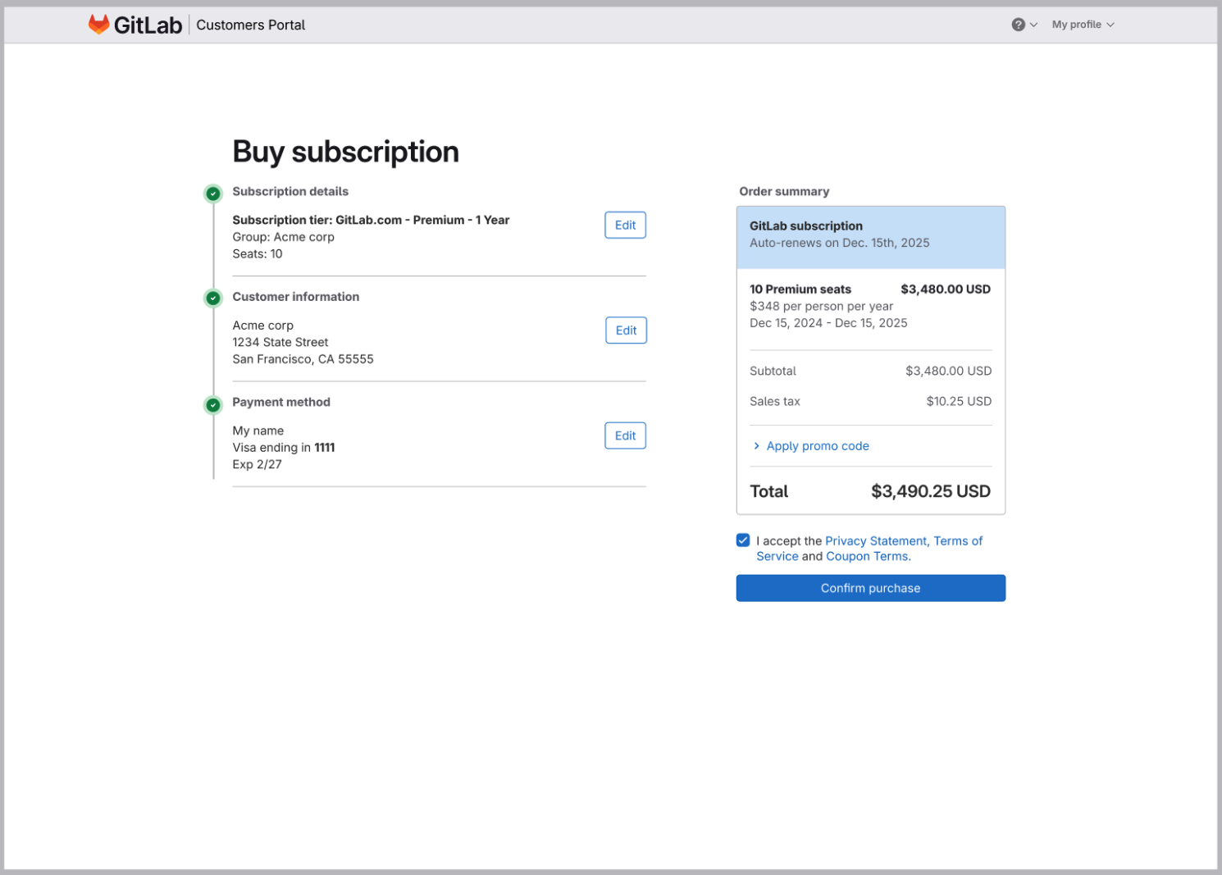1222x875 pixels.
Task: Open the Coupon Terms link
Action: coord(867,556)
